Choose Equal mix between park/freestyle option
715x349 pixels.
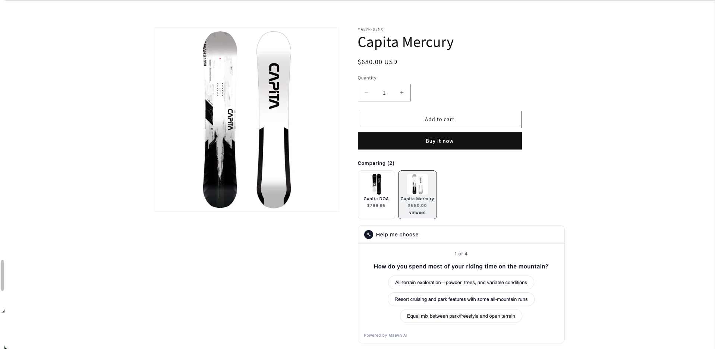tap(461, 316)
